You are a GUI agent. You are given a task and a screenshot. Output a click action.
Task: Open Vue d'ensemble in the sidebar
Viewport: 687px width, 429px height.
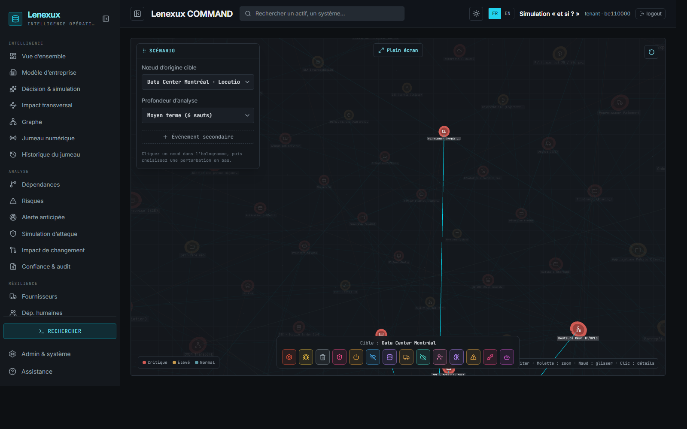tap(60, 56)
